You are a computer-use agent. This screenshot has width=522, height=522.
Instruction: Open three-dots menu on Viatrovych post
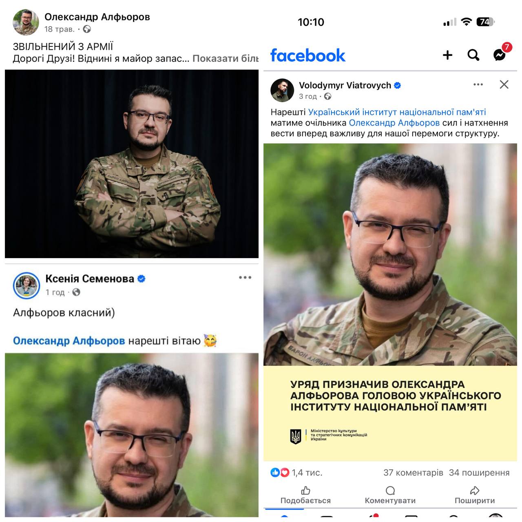[x=478, y=84]
